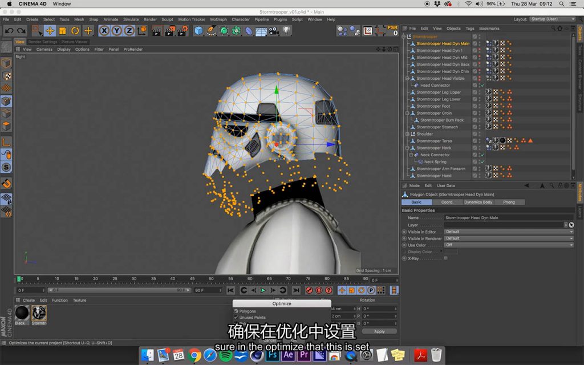
Task: Open the Coord. attribute tab
Action: coord(447,202)
